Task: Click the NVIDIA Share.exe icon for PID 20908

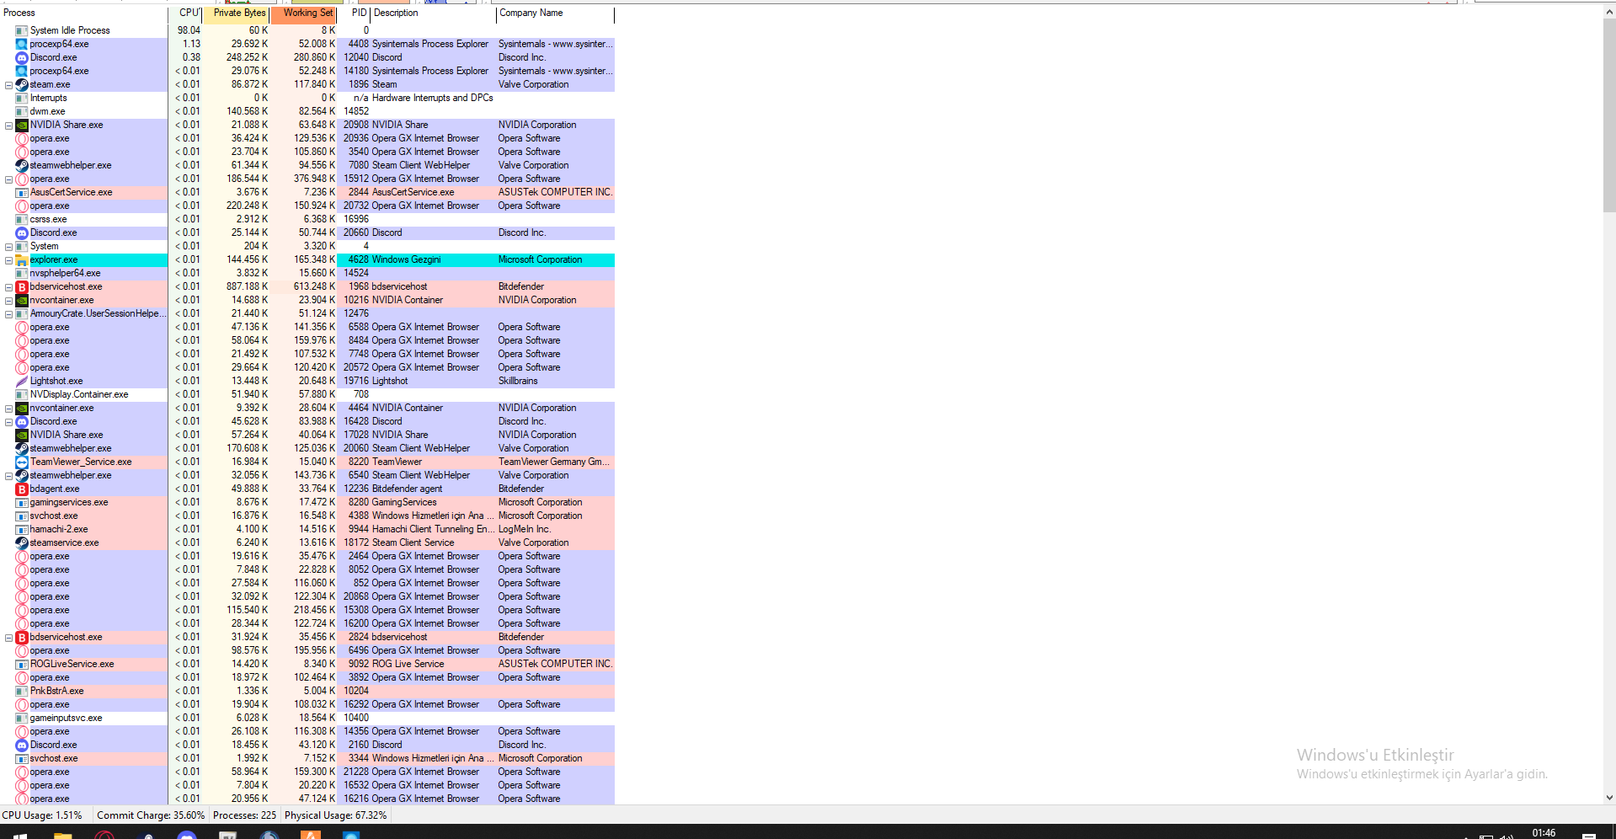Action: pos(22,125)
